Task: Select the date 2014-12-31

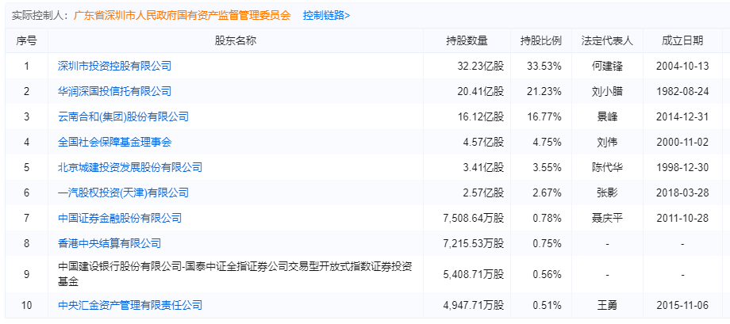Action: point(682,116)
